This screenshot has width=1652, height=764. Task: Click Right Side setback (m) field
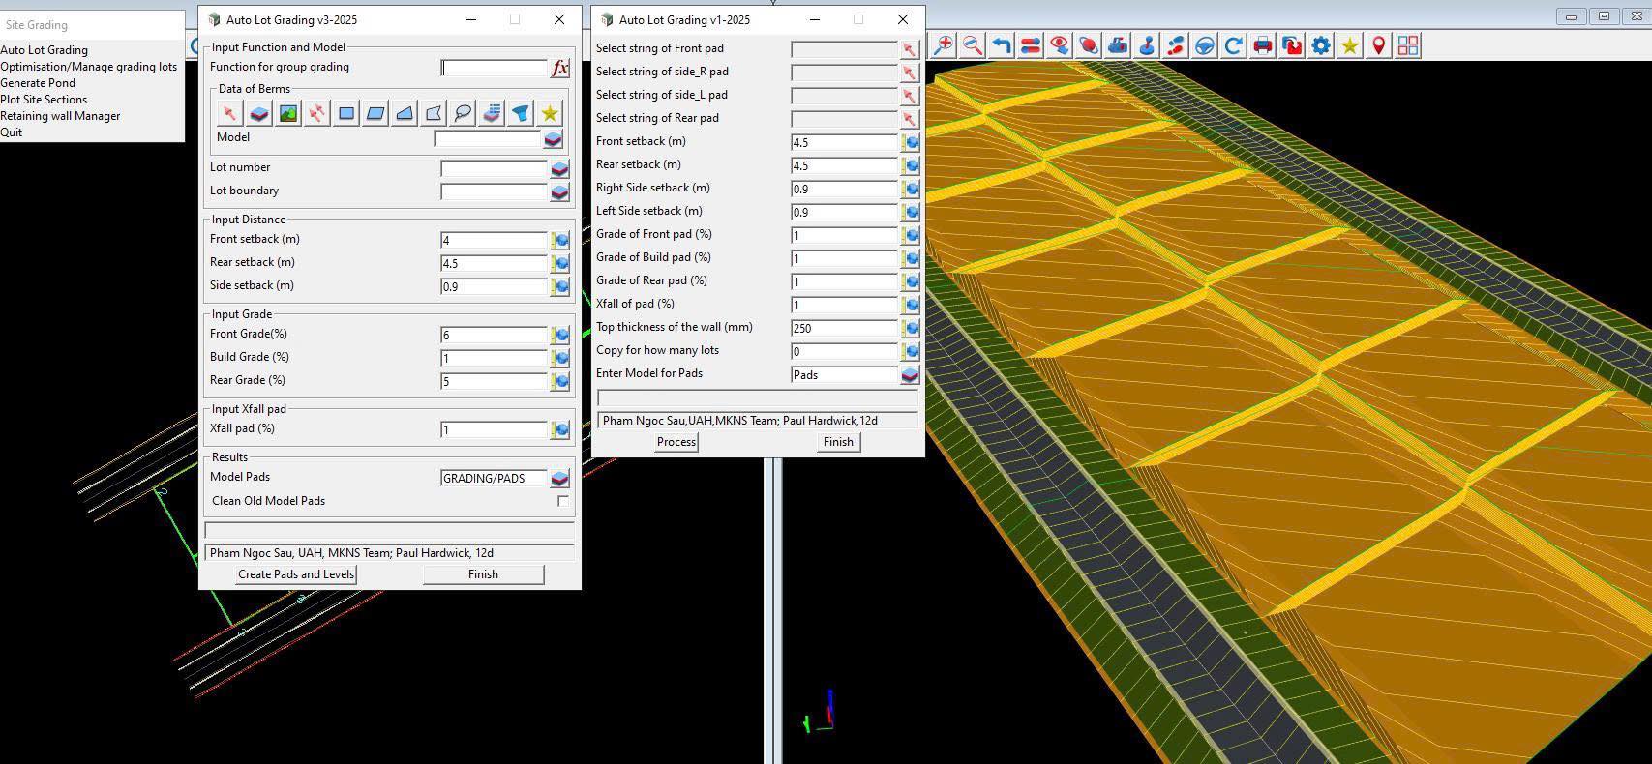click(x=844, y=189)
